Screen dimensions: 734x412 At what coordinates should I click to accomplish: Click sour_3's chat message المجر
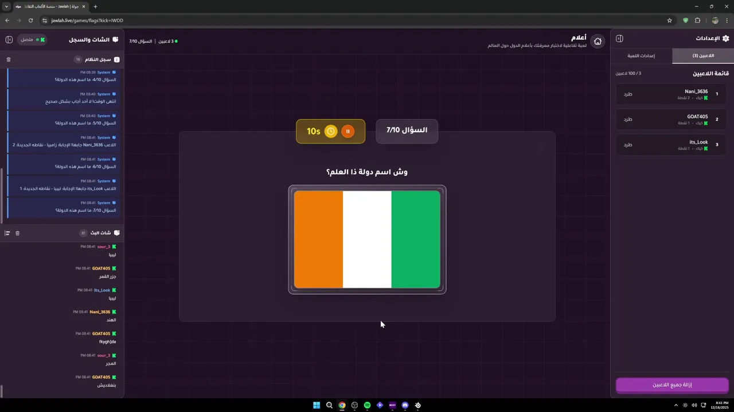[x=111, y=363]
